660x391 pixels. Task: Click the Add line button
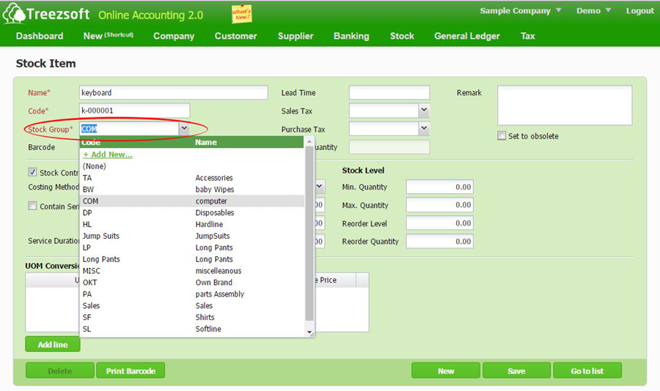coord(52,344)
